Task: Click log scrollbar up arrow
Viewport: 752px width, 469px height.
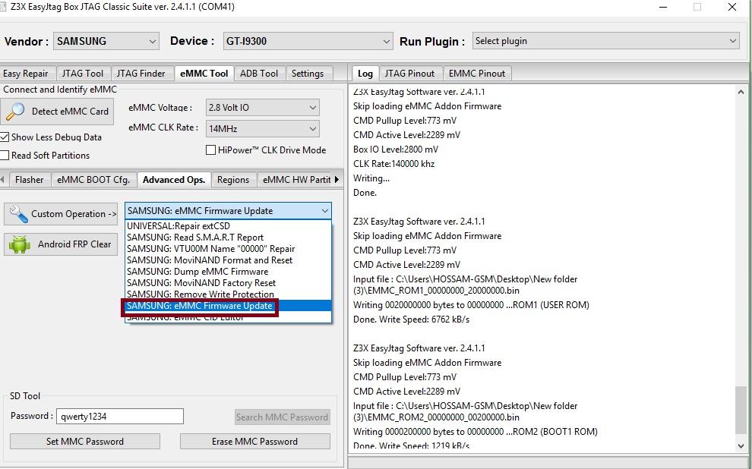Action: (741, 92)
